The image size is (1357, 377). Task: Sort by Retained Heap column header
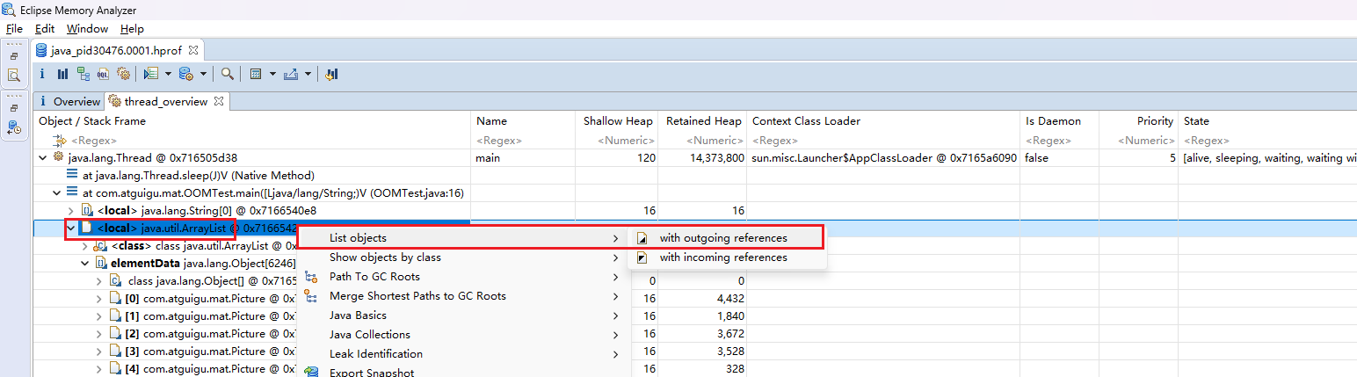(703, 121)
